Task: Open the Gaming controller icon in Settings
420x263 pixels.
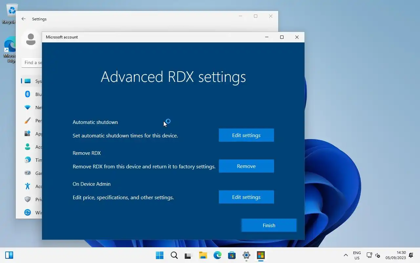Action: pos(28,173)
